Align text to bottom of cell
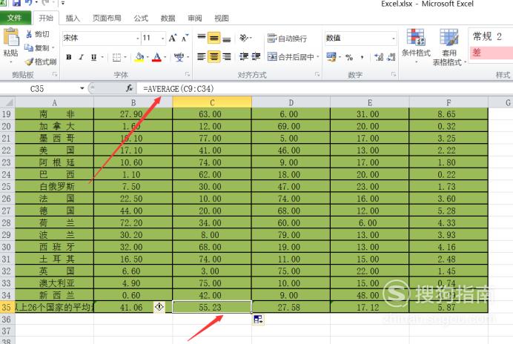Viewport: 513px width, 344px height. (226, 39)
